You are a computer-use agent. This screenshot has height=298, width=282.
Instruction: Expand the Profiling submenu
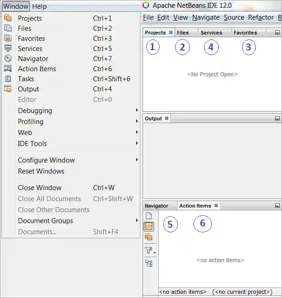(x=137, y=121)
